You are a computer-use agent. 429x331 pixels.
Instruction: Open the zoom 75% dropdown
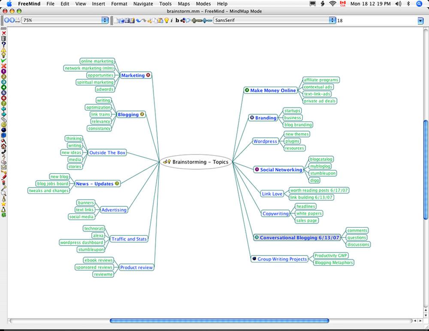click(x=66, y=20)
